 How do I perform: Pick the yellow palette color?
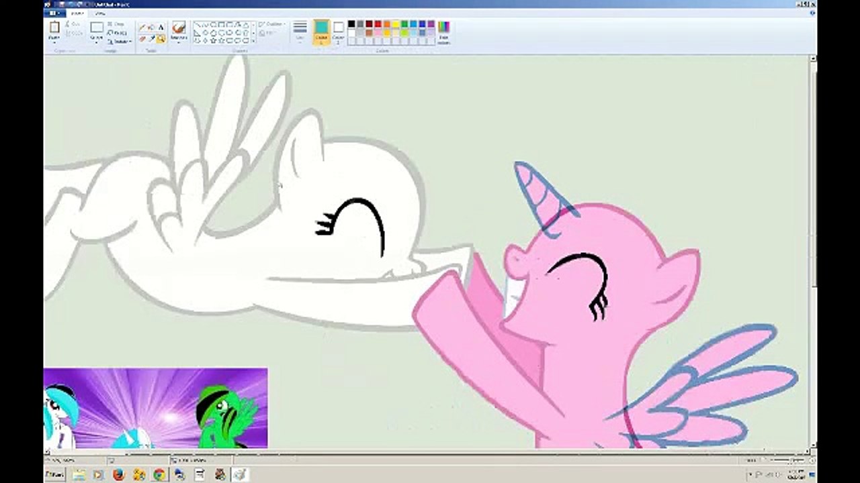[x=396, y=24]
